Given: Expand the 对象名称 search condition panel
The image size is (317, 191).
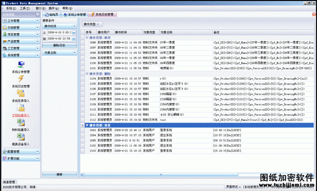Looking at the screenshot, I should tap(74, 53).
